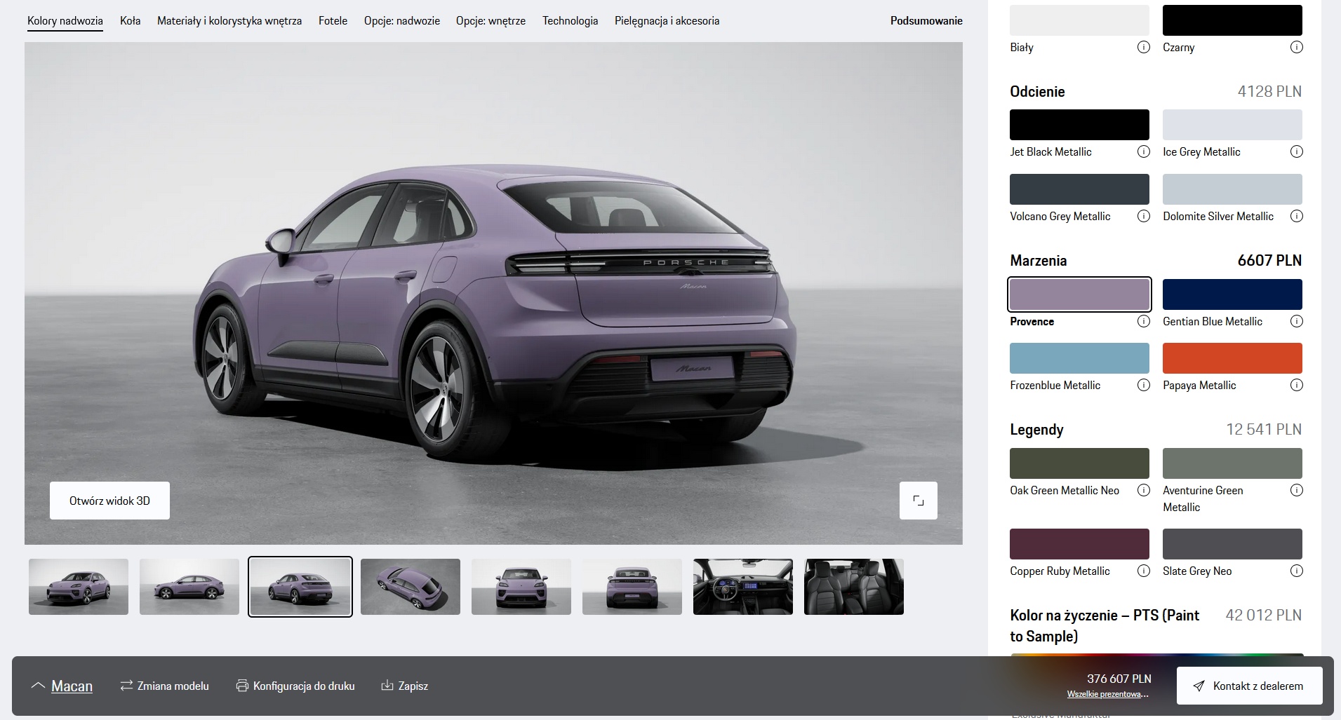This screenshot has height=720, width=1341.
Task: Click paper plane icon in Kontakt z dealerem
Action: pos(1199,686)
